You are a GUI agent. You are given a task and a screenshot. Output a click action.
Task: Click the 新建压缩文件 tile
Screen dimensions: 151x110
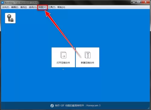coord(88,57)
